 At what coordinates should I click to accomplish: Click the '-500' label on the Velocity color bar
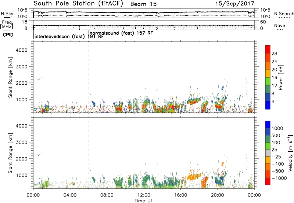tap(278, 171)
